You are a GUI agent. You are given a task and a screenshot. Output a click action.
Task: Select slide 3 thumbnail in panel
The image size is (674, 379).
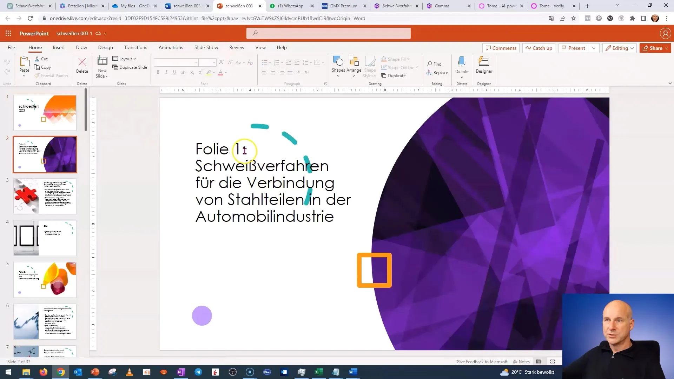click(x=45, y=196)
